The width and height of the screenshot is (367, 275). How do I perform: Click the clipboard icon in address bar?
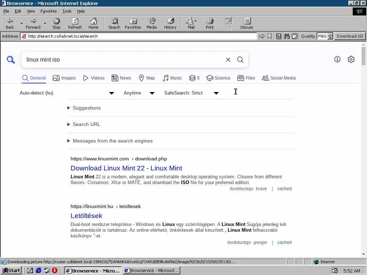coord(295,36)
